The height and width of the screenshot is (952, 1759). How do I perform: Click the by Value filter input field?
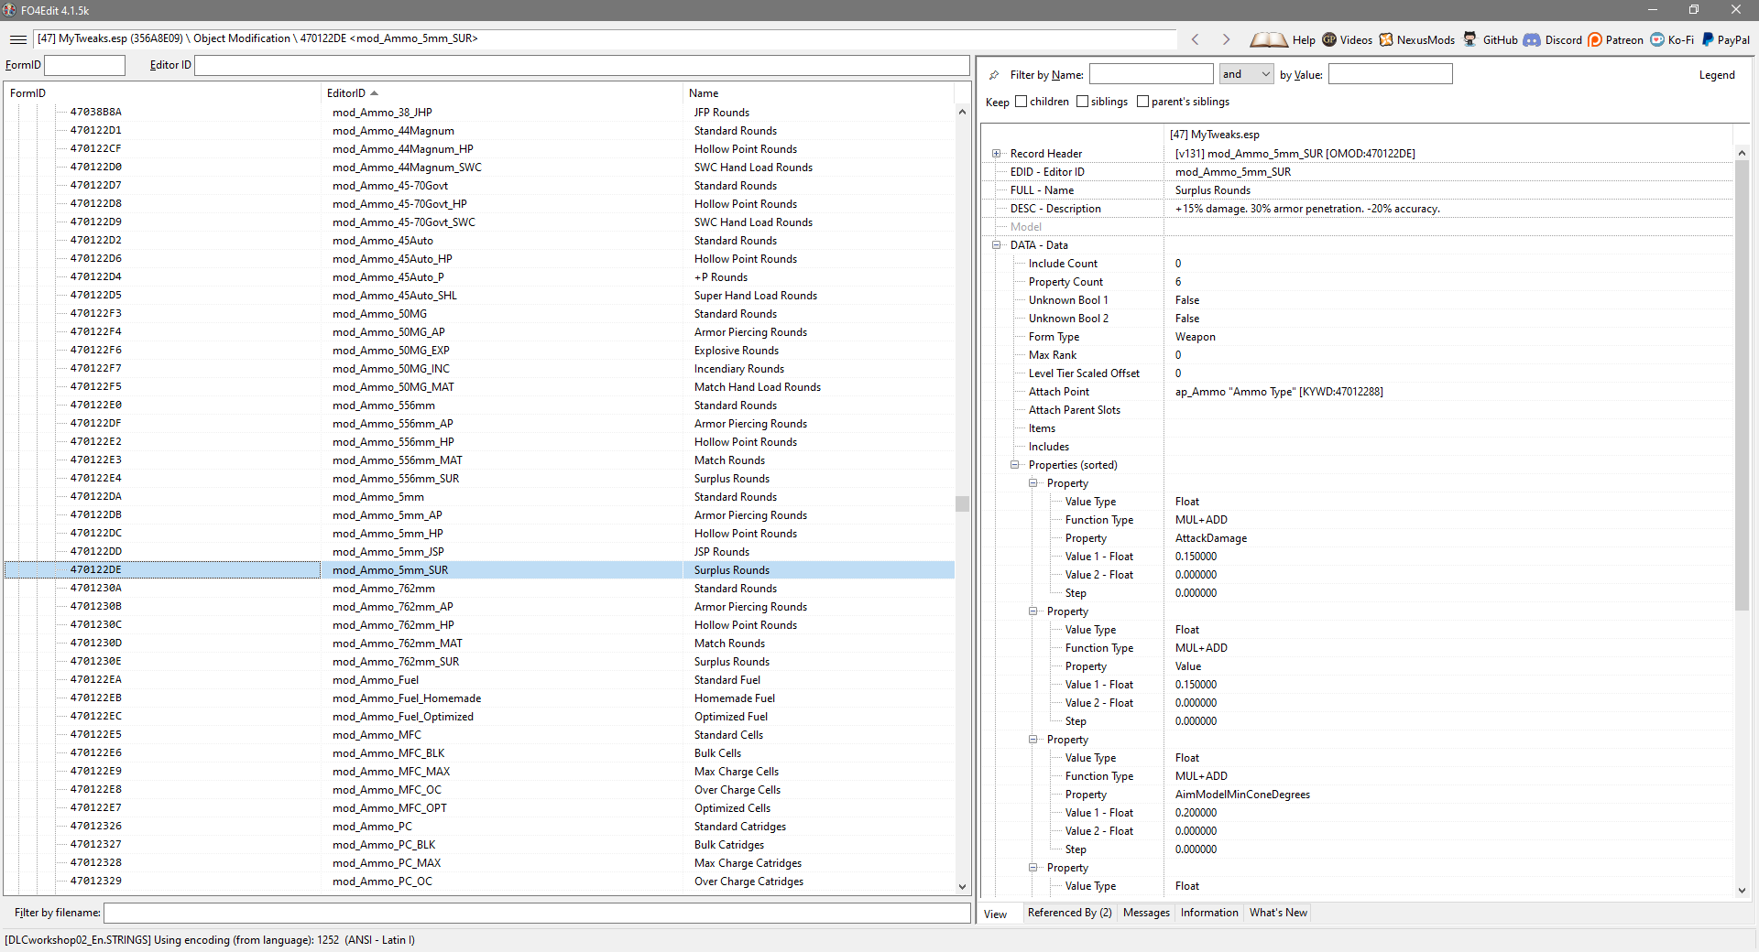pyautogui.click(x=1390, y=74)
